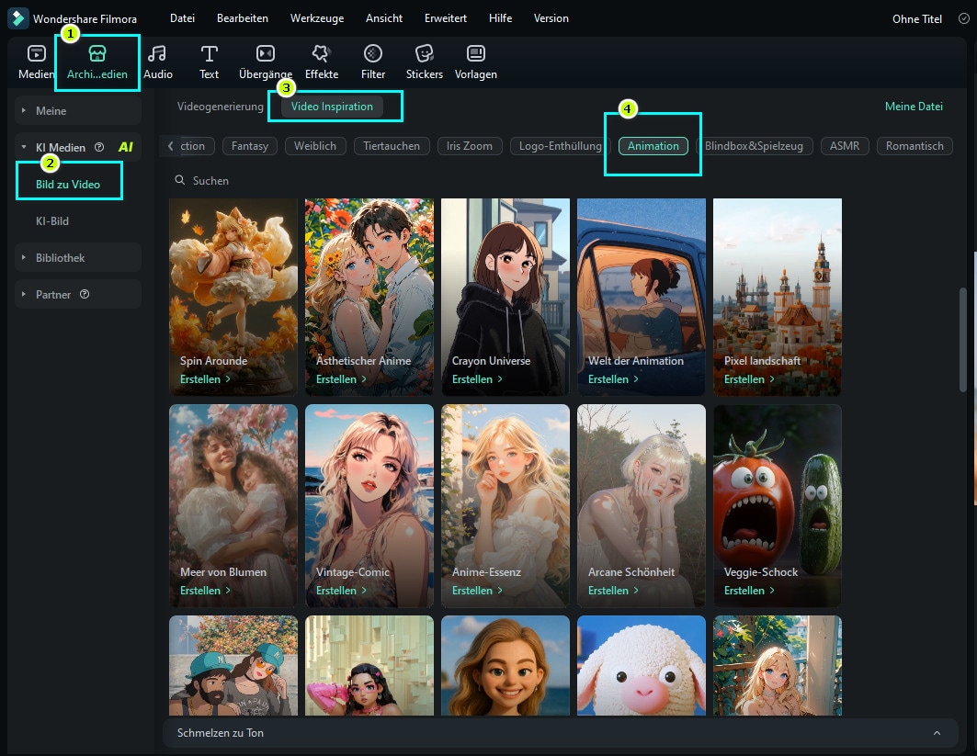The width and height of the screenshot is (977, 756).
Task: Filter by the Logo-Enthüllung tag
Action: (560, 146)
